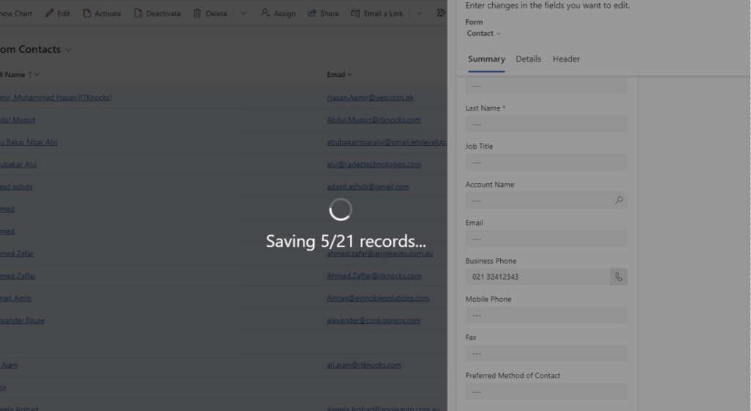The width and height of the screenshot is (751, 411).
Task: Click the Activate record icon
Action: point(87,13)
